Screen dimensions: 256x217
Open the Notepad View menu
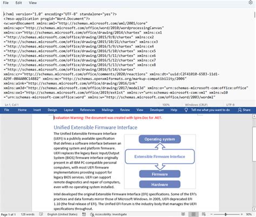33,3
